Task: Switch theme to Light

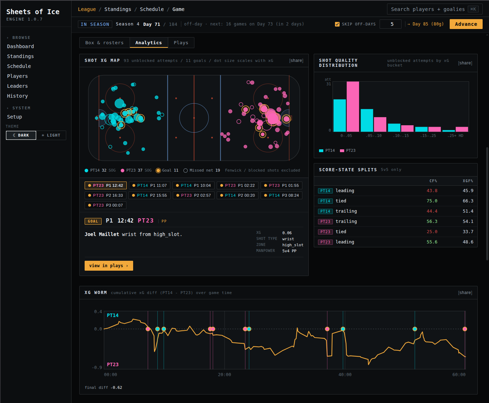Action: [x=51, y=135]
